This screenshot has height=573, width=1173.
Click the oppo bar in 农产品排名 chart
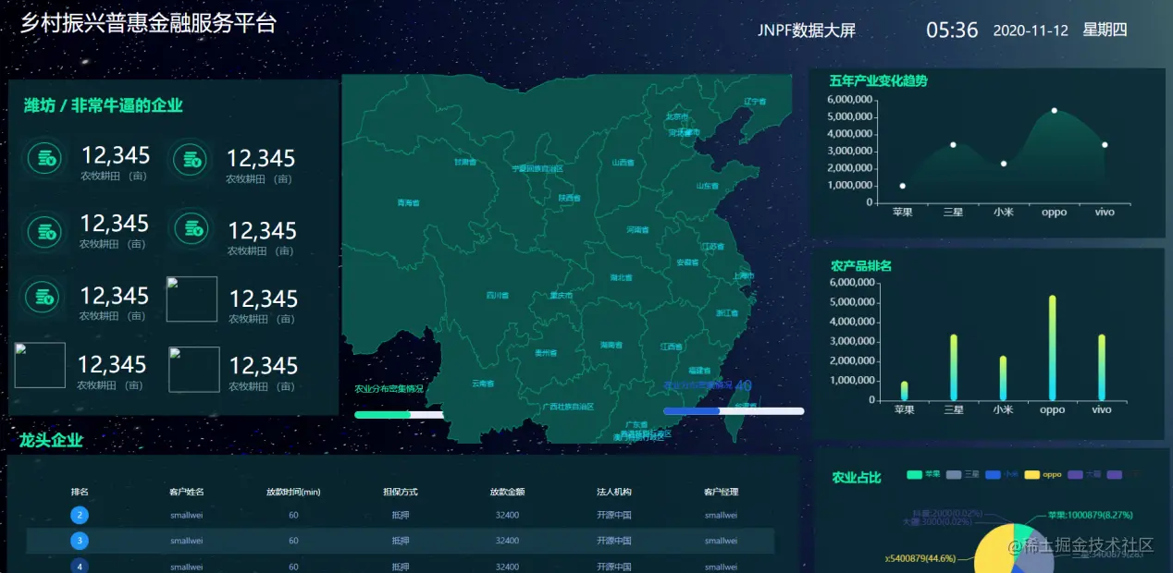(1052, 346)
